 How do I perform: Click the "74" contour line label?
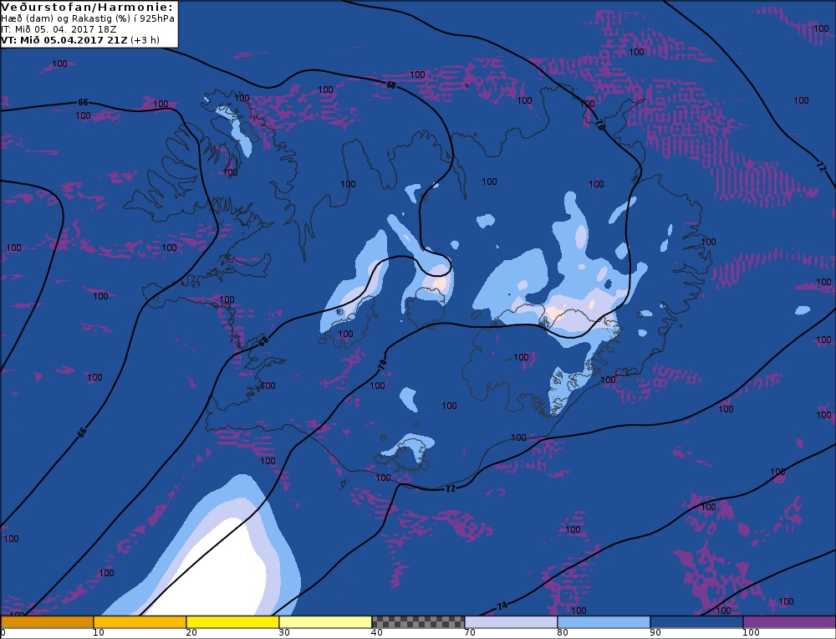[502, 606]
